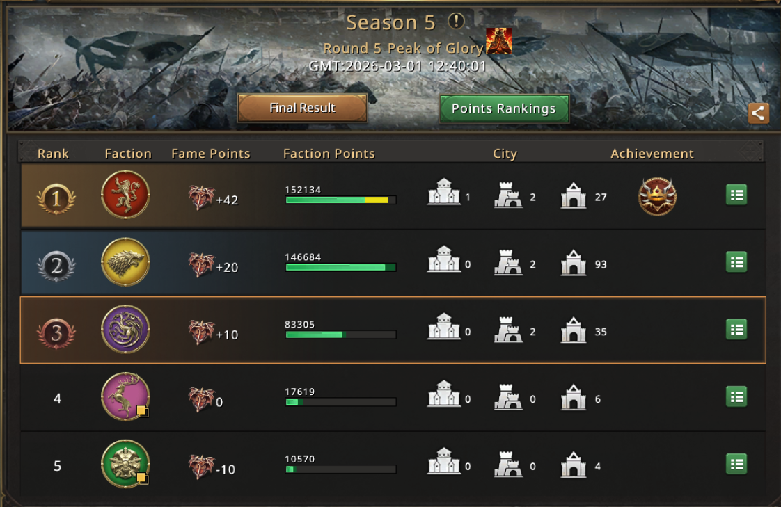781x507 pixels.
Task: Open details list for rank 1 faction
Action: 736,195
